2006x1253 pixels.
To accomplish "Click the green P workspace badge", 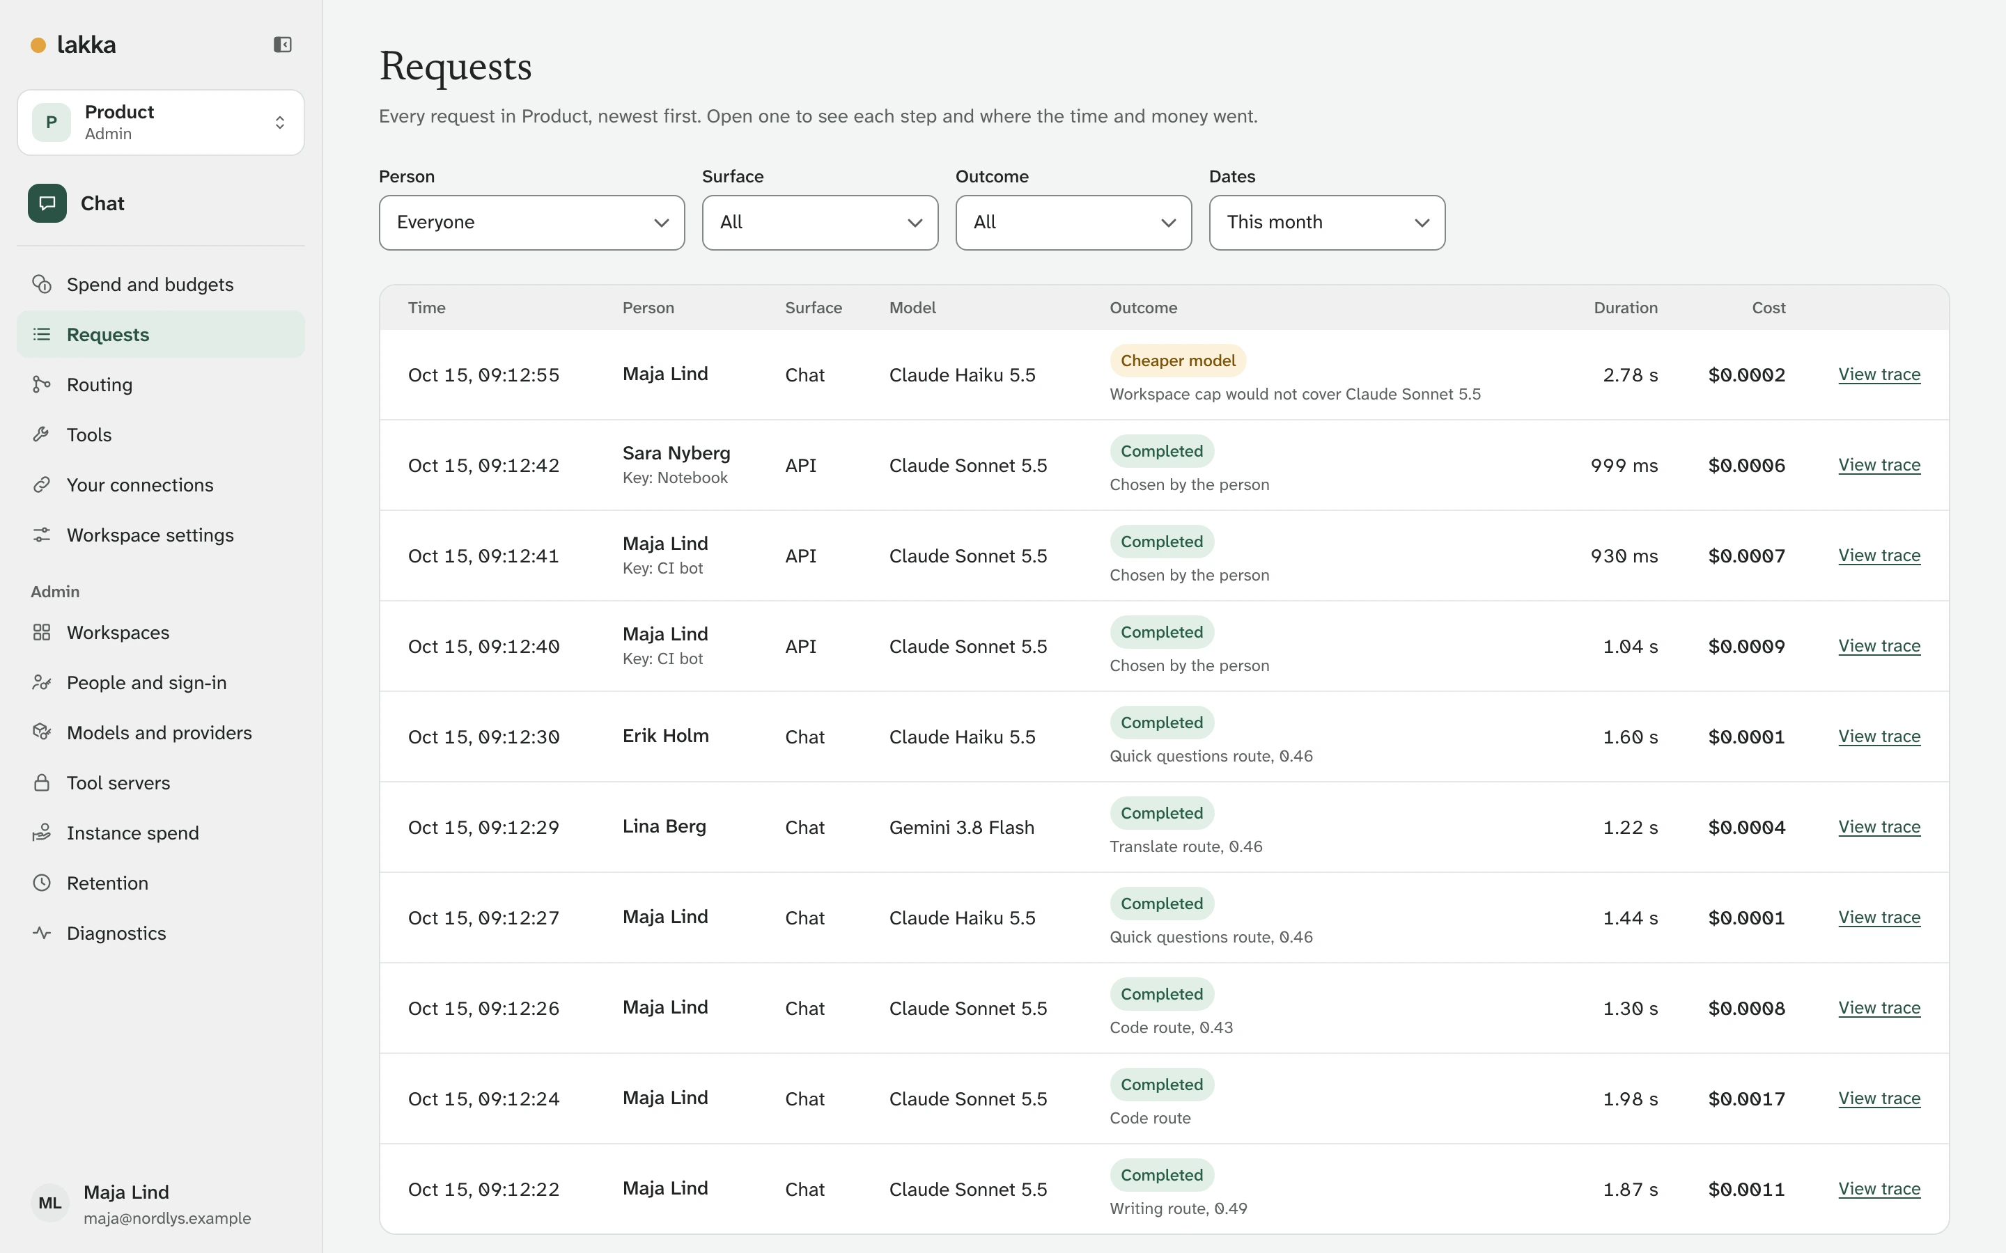I will (x=52, y=123).
